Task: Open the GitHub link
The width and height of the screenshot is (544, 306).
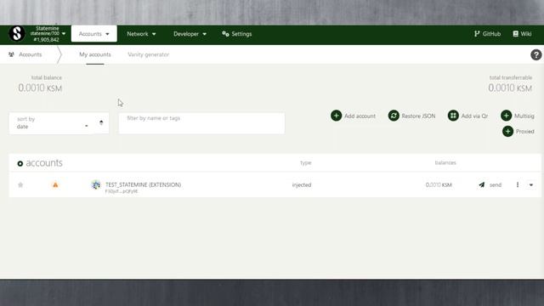Action: (487, 34)
